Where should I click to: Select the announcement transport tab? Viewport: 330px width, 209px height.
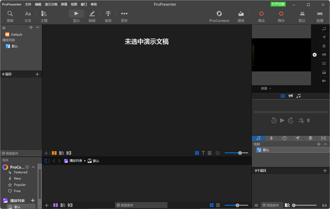coord(291,96)
